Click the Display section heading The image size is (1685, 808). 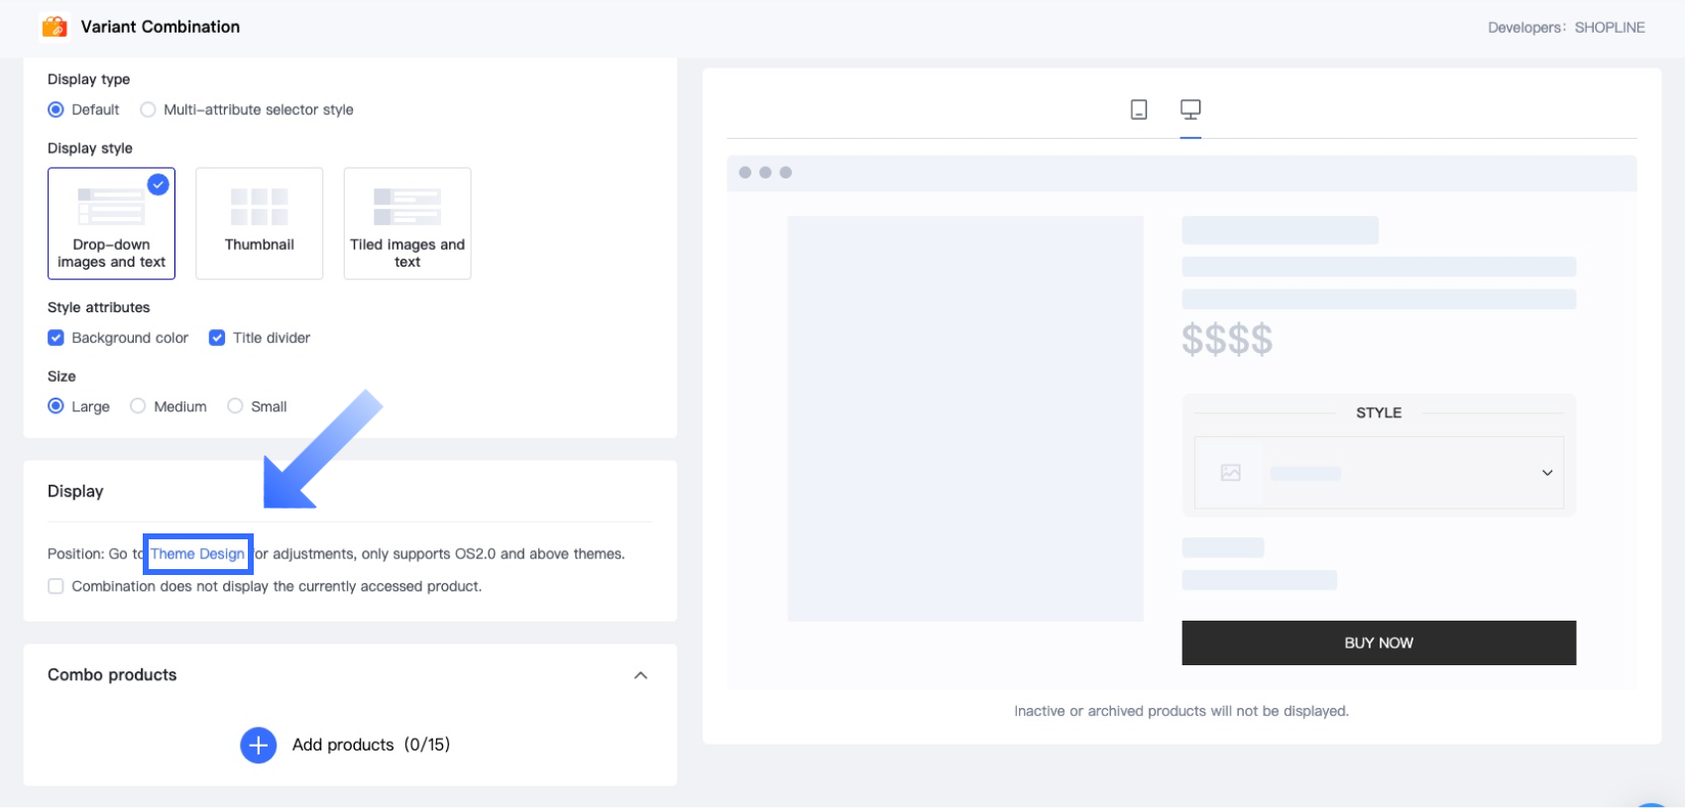click(x=75, y=492)
